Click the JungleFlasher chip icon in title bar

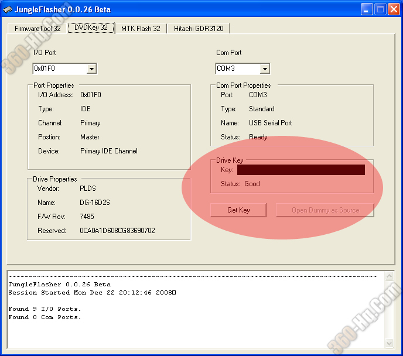click(8, 9)
